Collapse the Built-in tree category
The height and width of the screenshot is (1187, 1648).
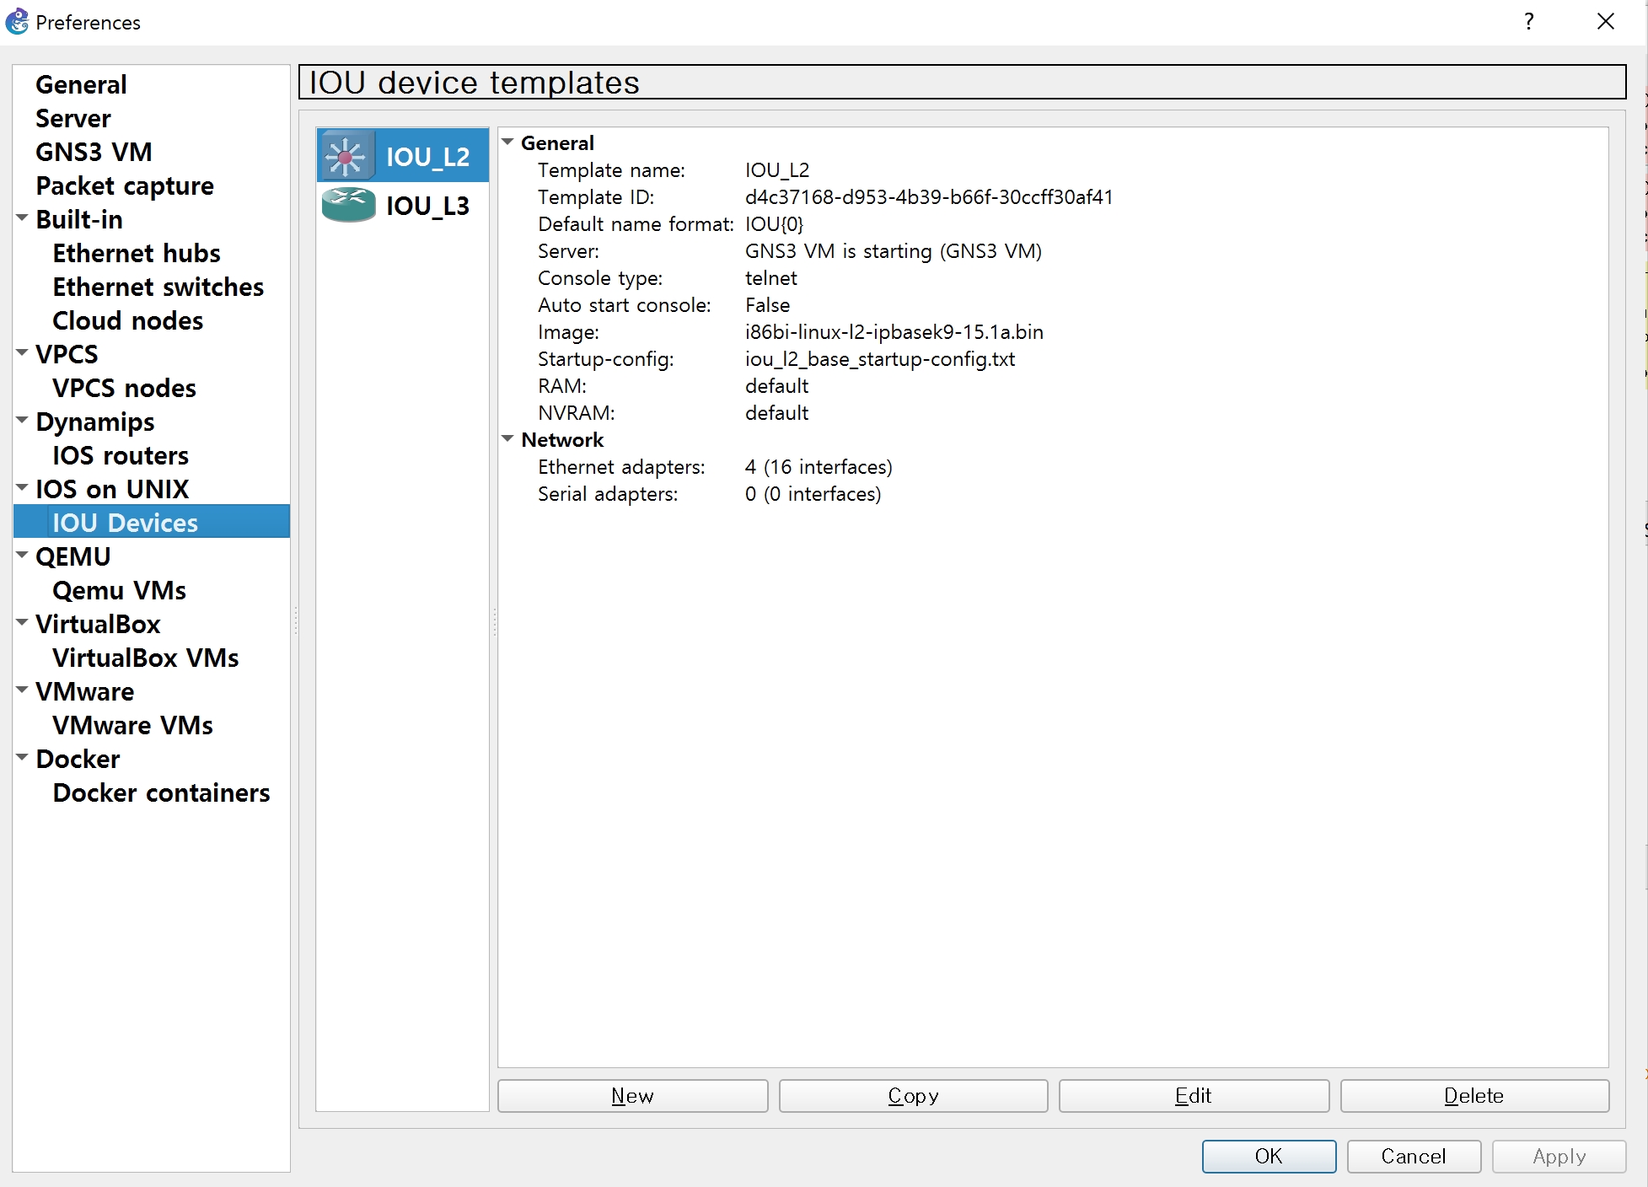23,218
